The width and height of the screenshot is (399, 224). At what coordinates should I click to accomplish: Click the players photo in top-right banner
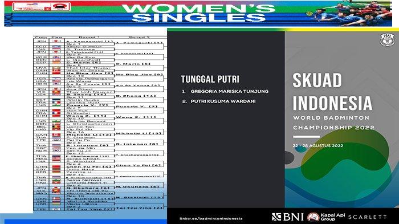coord(350,13)
